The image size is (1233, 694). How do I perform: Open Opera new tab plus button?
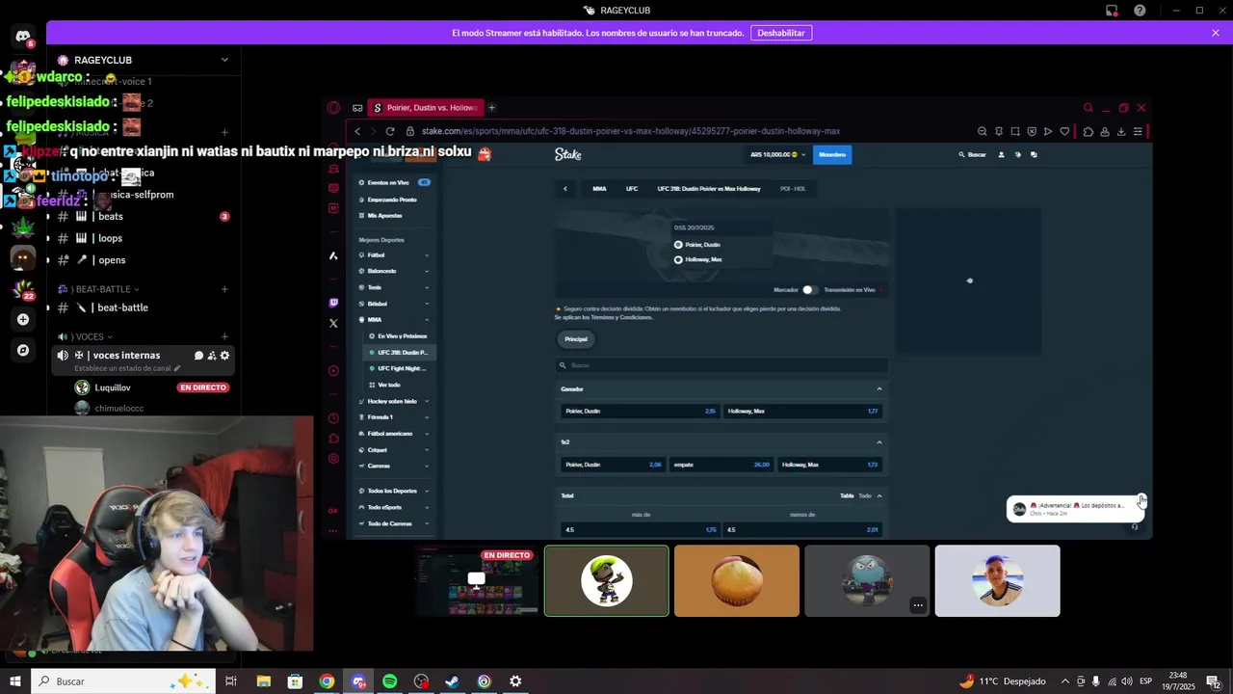pyautogui.click(x=491, y=108)
